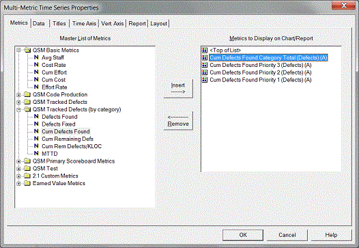Click the N icon beside Cum Rem Defects/KLOC

36,146
